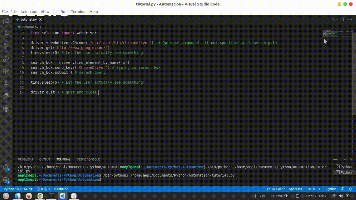The image size is (356, 200).
Task: Switch to the Debug Console tab
Action: (x=88, y=159)
